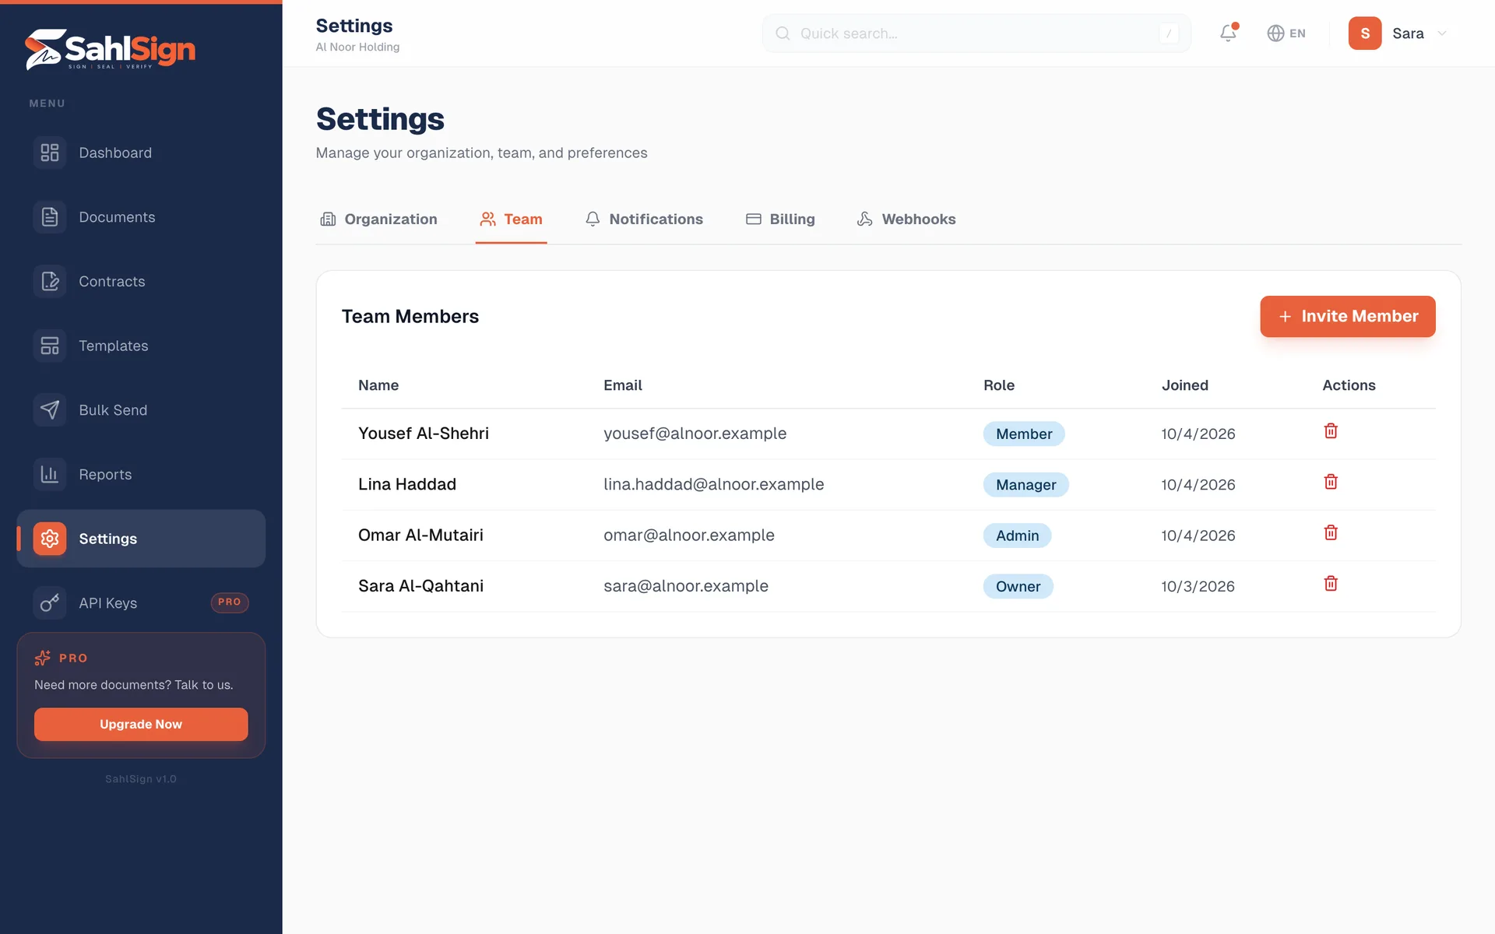Click the EN language label
Image resolution: width=1495 pixels, height=934 pixels.
[1297, 33]
